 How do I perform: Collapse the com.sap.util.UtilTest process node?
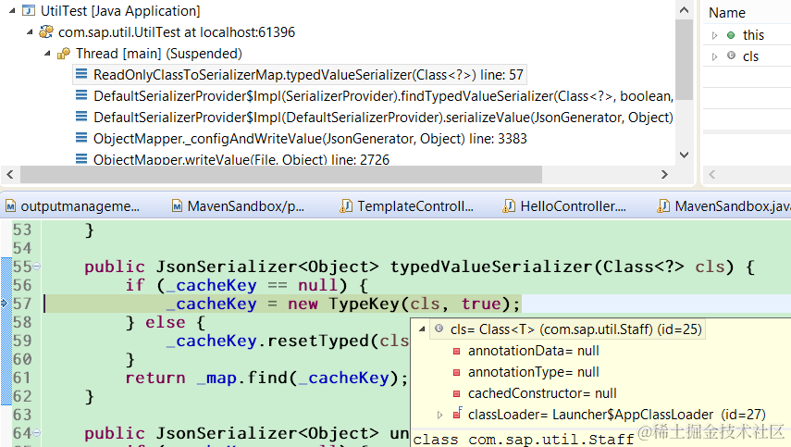coord(30,31)
